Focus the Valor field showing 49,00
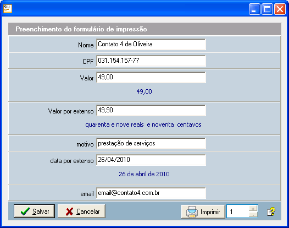The height and width of the screenshot is (228, 289). point(151,78)
